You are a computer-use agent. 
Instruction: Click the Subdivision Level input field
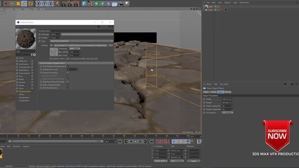72,70
